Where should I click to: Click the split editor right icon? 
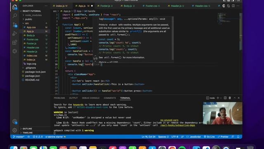(x=233, y=6)
